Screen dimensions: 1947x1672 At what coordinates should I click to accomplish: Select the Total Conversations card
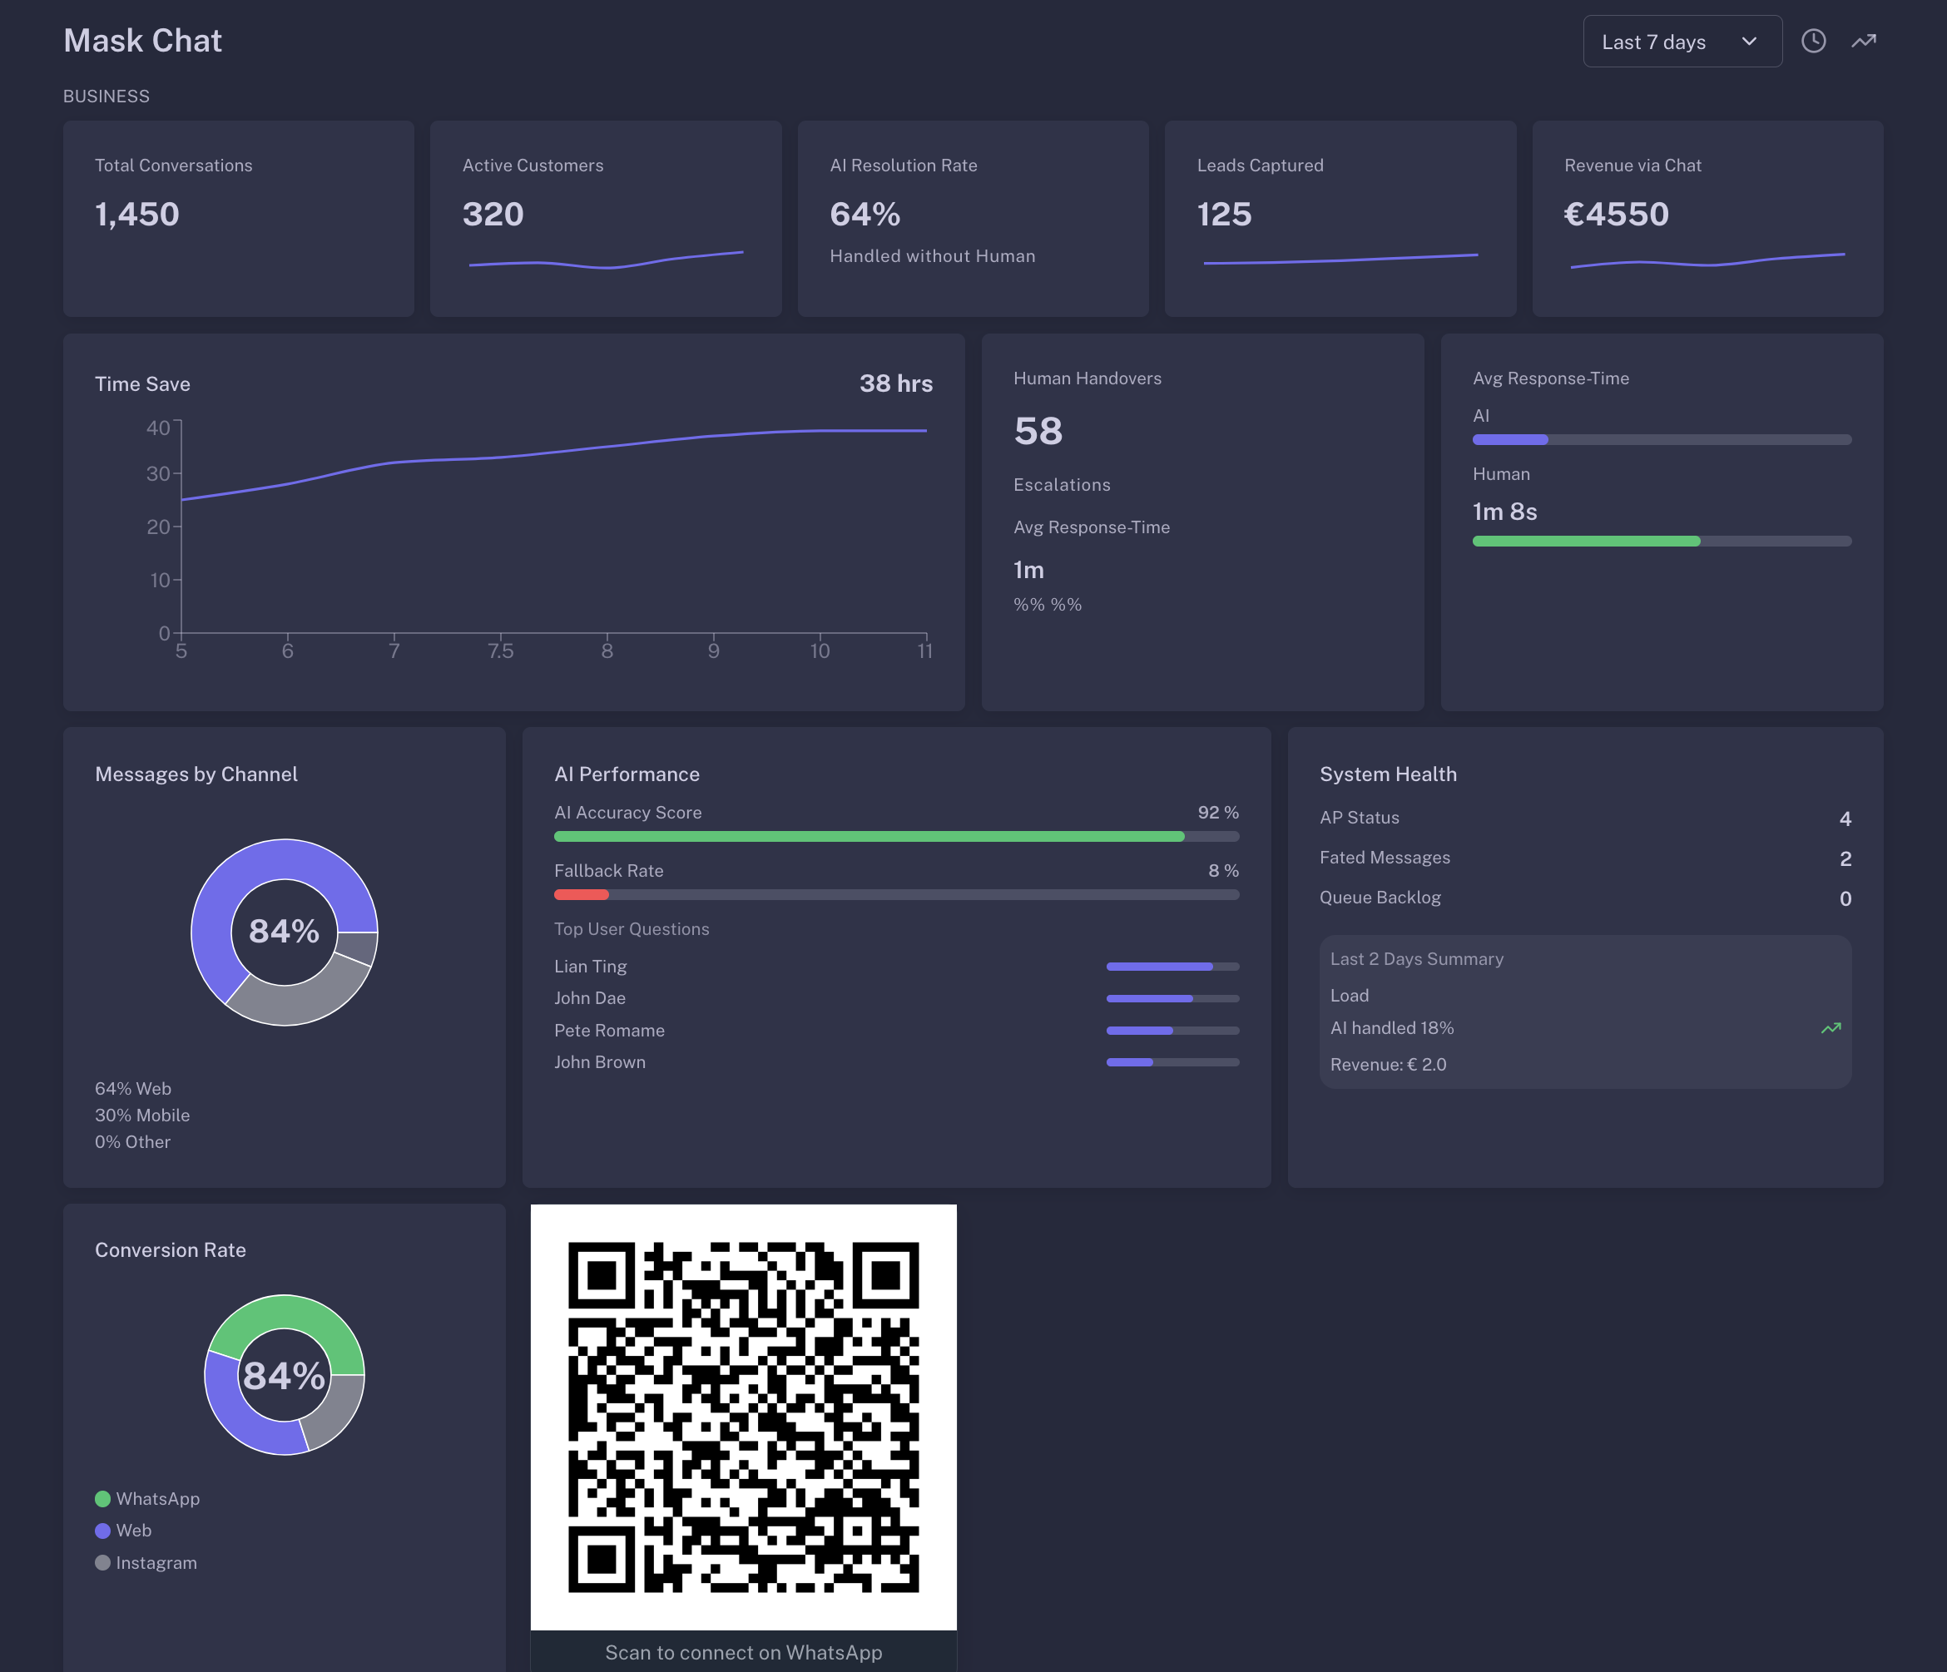coord(239,218)
